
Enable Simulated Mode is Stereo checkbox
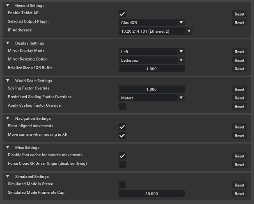[122, 185]
